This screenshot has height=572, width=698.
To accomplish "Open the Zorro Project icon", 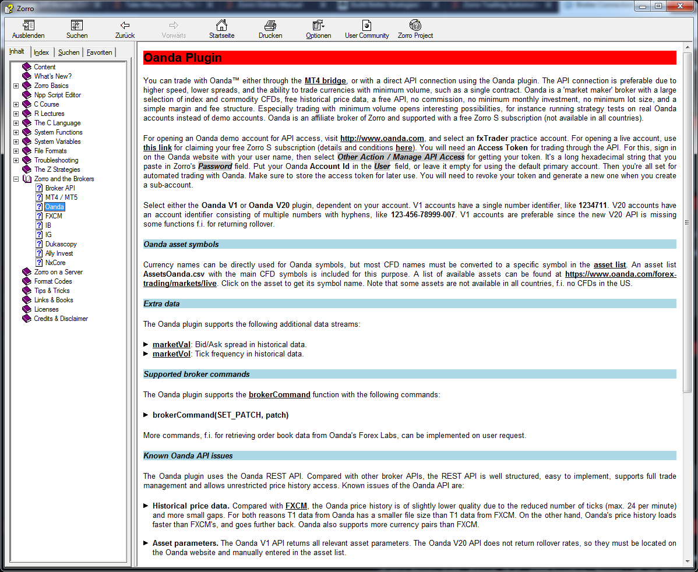I will (x=415, y=26).
